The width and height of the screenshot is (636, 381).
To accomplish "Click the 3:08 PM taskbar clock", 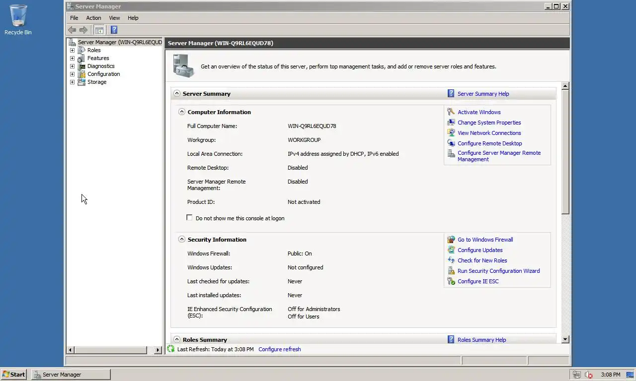I will pos(610,375).
